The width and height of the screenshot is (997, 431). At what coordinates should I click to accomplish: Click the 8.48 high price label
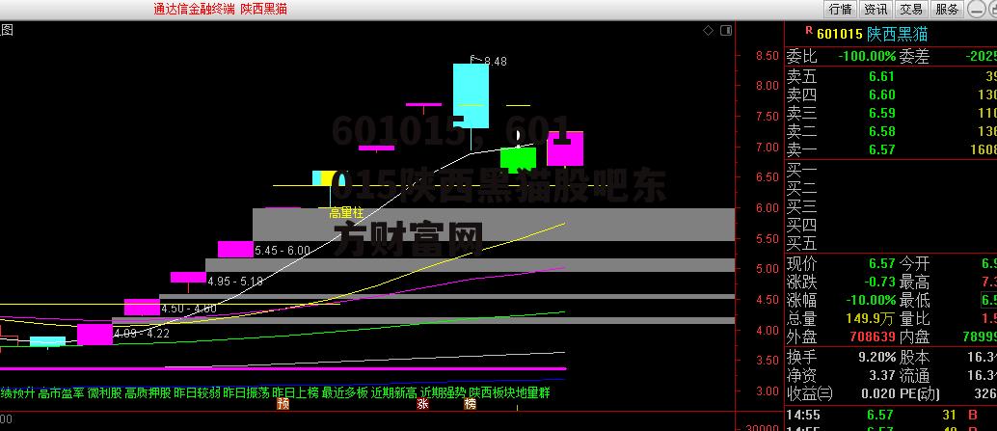(x=496, y=62)
